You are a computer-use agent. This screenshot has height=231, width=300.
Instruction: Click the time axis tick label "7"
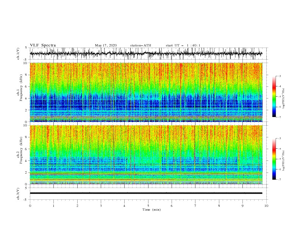195,206
